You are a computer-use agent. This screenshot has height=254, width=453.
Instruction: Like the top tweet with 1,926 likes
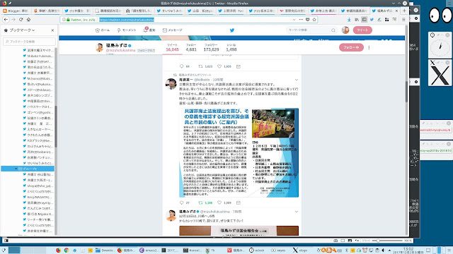(219, 66)
